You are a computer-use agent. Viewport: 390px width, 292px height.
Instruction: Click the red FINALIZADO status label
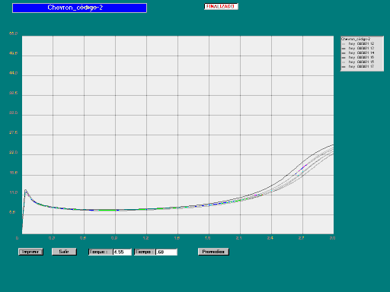(x=221, y=7)
